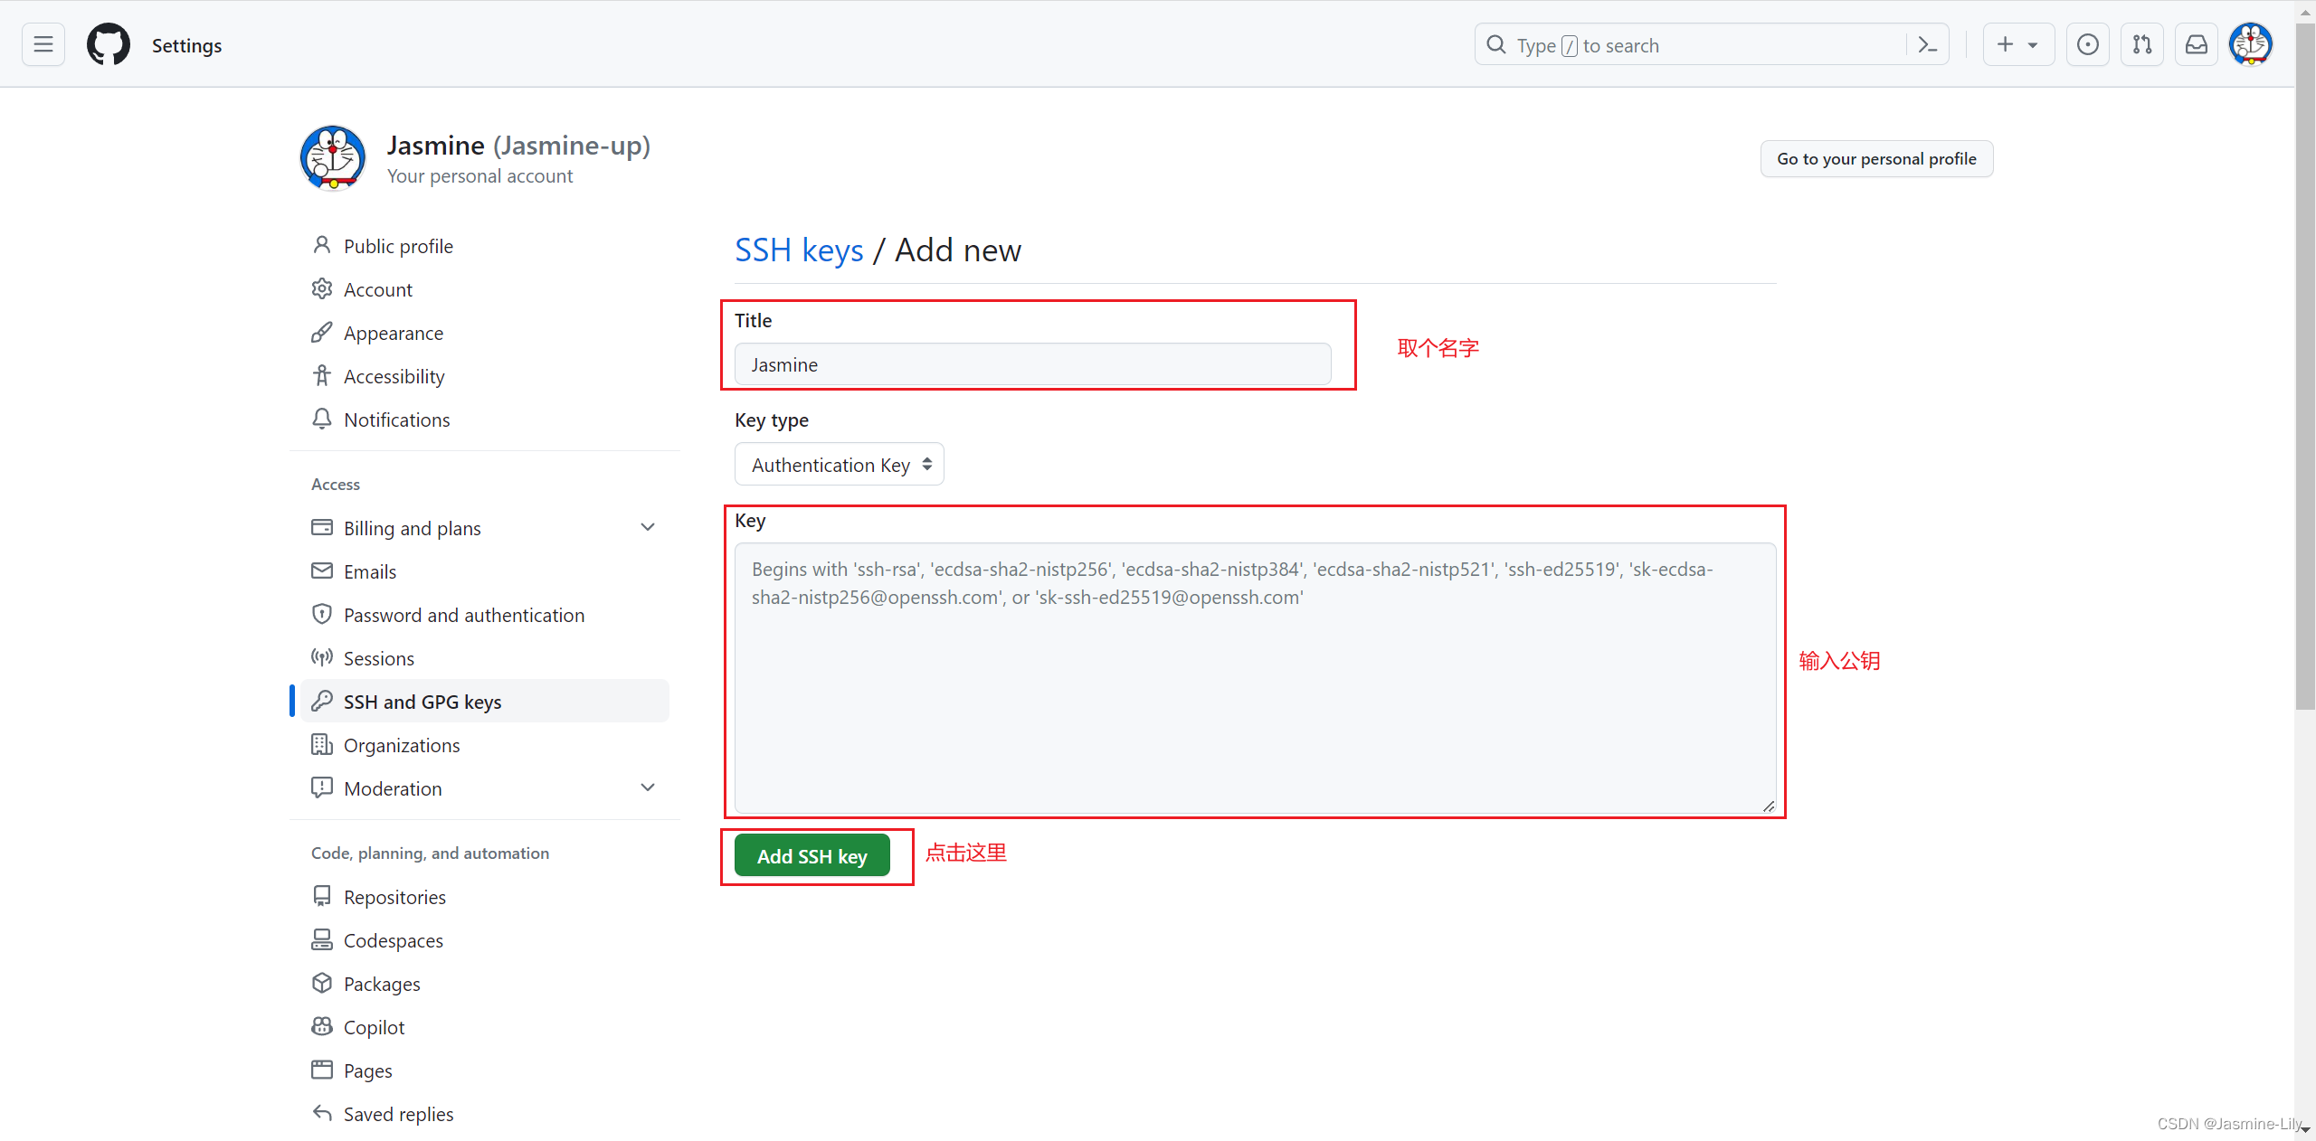Click the Repositories menu item
The image size is (2316, 1141).
tap(394, 894)
